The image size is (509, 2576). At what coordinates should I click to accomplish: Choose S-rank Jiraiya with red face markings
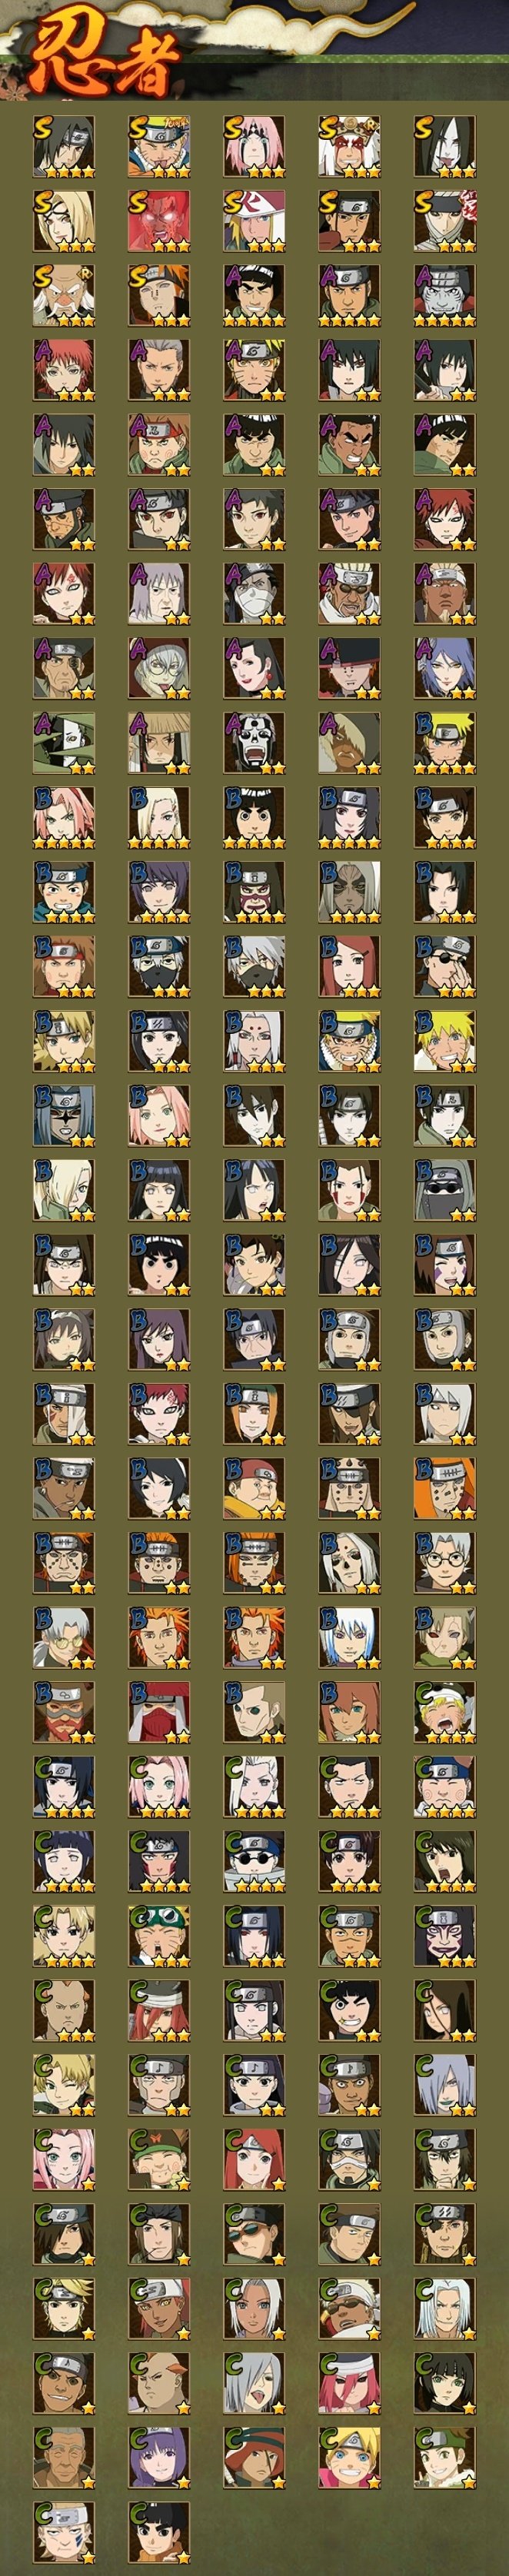pyautogui.click(x=349, y=147)
